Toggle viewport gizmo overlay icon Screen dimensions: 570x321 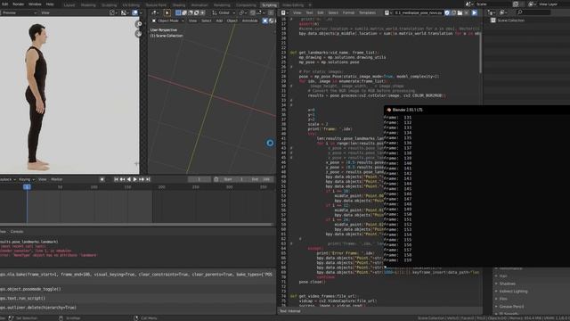pyautogui.click(x=265, y=21)
